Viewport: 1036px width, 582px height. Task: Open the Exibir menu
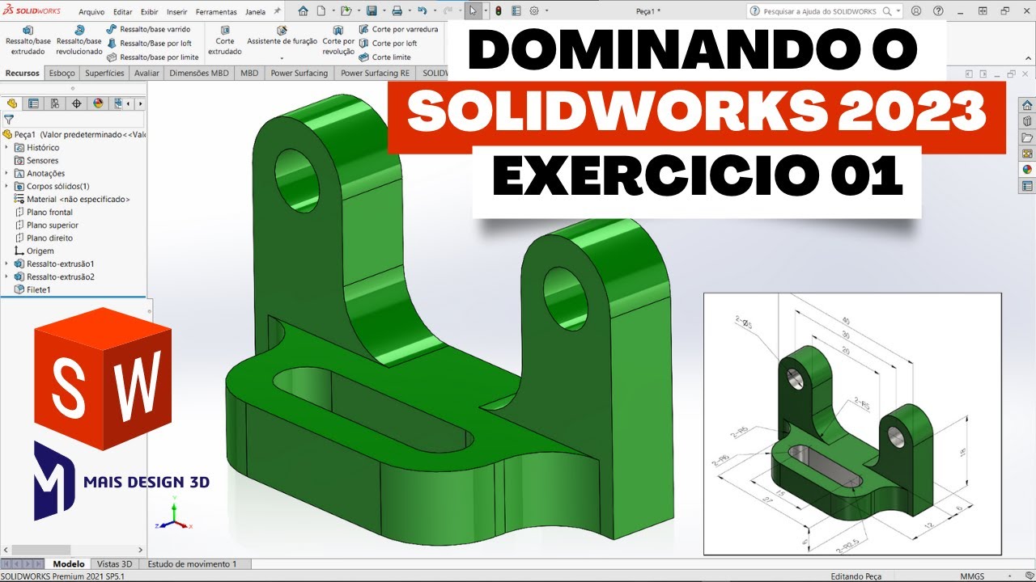pos(150,12)
